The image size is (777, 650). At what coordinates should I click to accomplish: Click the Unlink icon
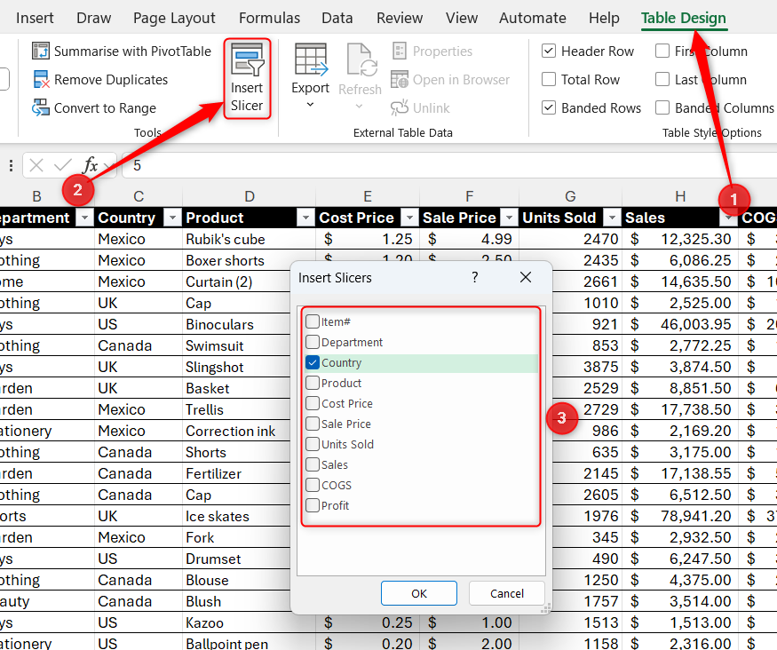pos(419,107)
